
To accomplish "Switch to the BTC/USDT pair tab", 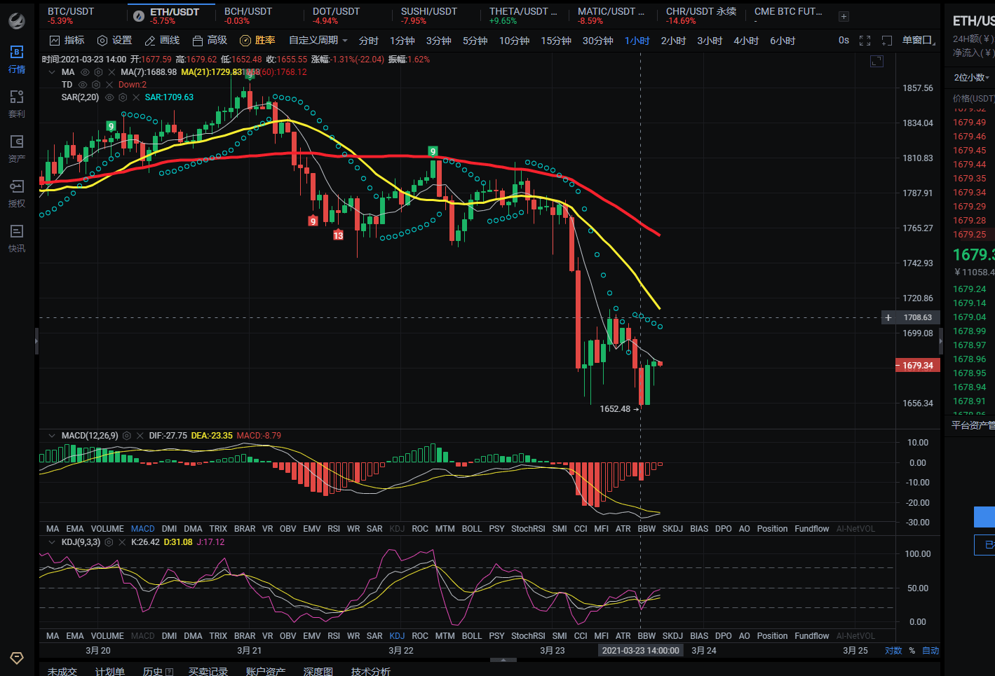I will tap(71, 16).
